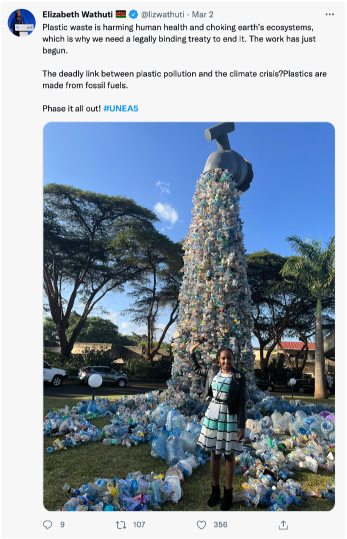Open the Elizabeth Wathuti display name link
The height and width of the screenshot is (539, 347).
coord(77,15)
